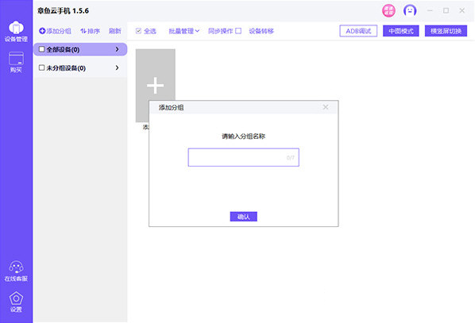This screenshot has height=323, width=475.
Task: Click 设备转移 device transfer
Action: [261, 31]
